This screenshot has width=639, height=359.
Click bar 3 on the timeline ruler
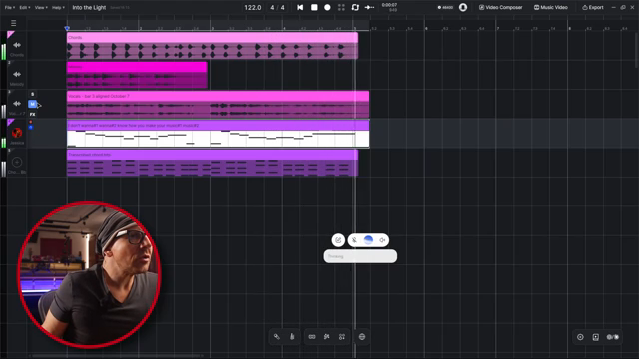click(x=213, y=28)
